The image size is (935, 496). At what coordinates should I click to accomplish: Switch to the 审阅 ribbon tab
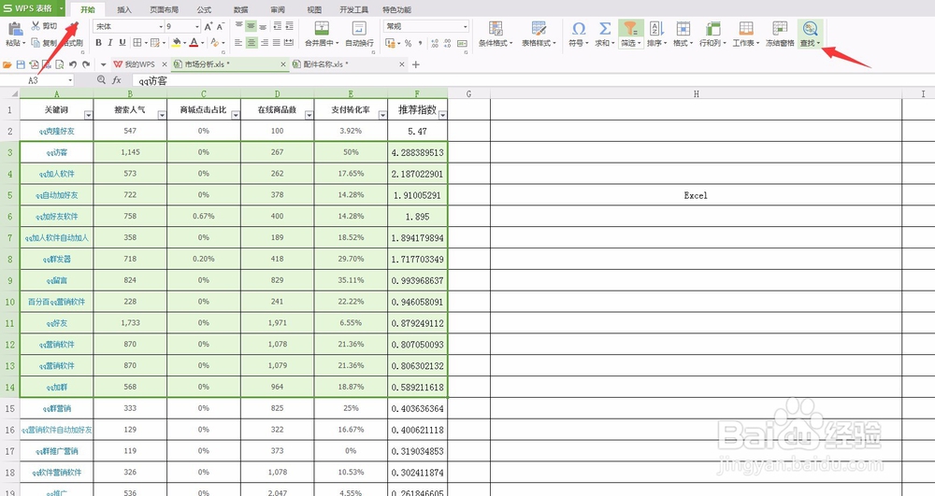(x=278, y=9)
